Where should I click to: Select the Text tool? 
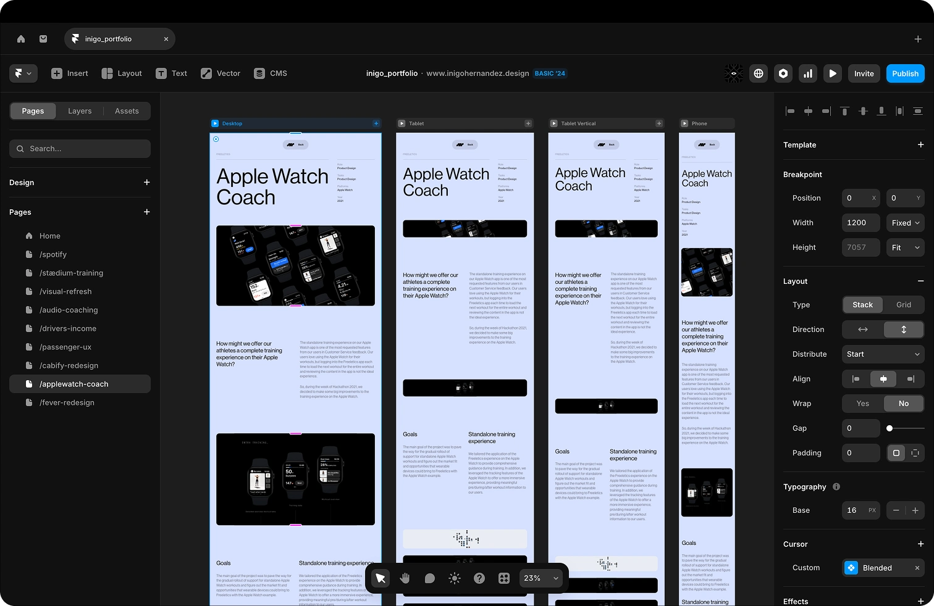tap(171, 73)
